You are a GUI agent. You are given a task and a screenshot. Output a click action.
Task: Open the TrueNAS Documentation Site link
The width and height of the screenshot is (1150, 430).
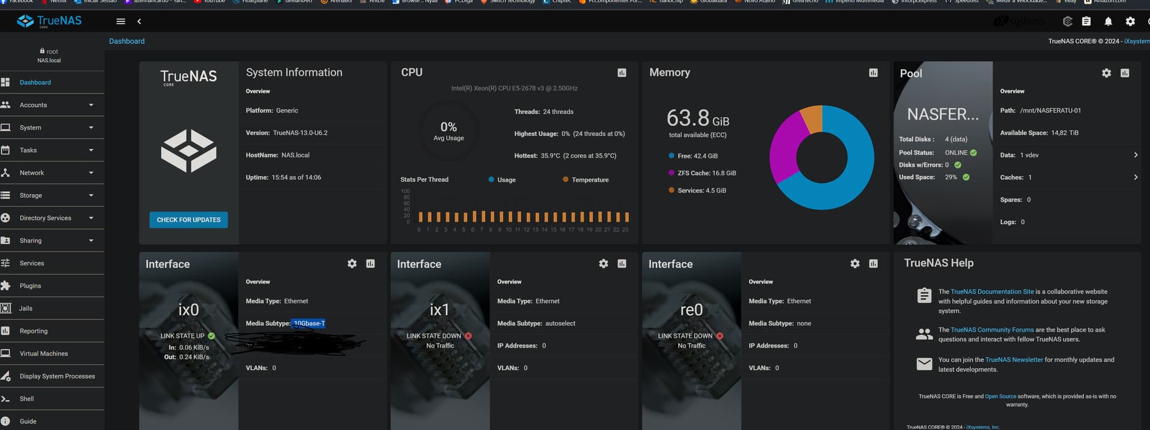pos(992,292)
